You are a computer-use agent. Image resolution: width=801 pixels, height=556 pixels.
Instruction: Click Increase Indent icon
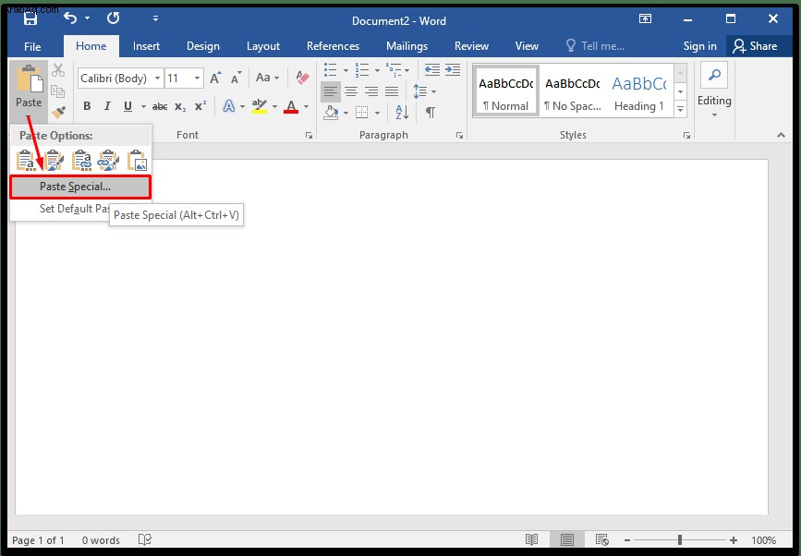tap(453, 70)
